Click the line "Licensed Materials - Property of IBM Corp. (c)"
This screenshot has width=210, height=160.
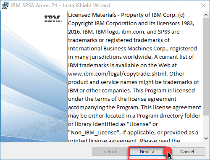click(126, 15)
